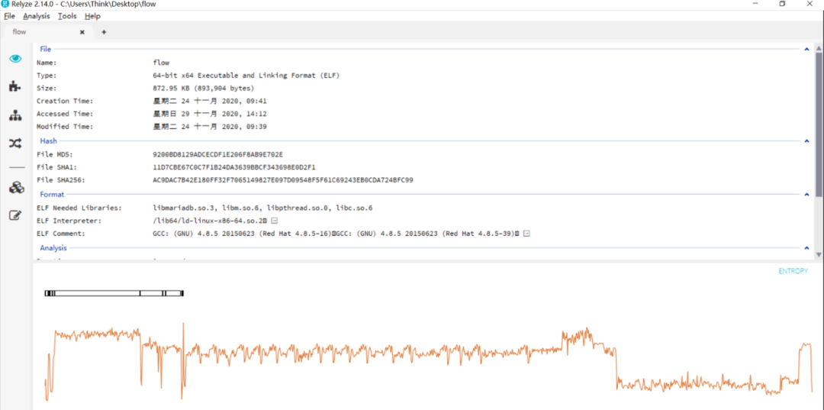This screenshot has width=824, height=410.
Task: Add a new tab with the plus button
Action: (x=104, y=32)
